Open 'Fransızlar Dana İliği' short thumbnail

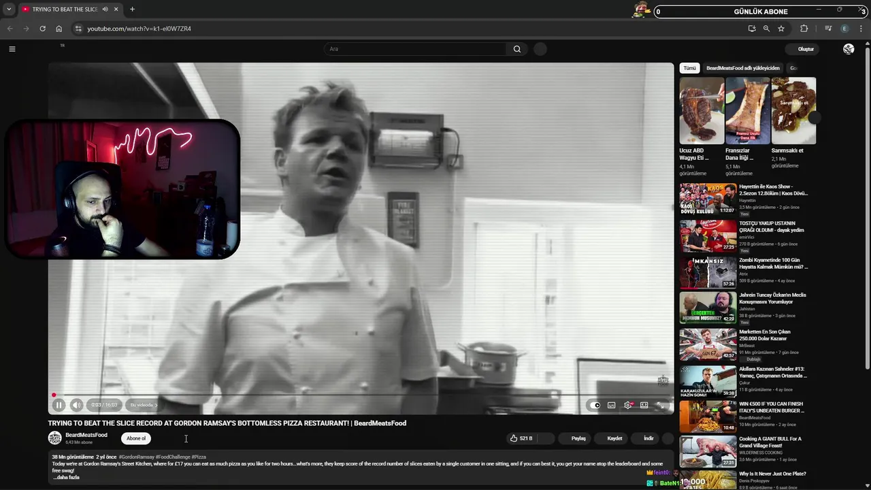click(748, 110)
